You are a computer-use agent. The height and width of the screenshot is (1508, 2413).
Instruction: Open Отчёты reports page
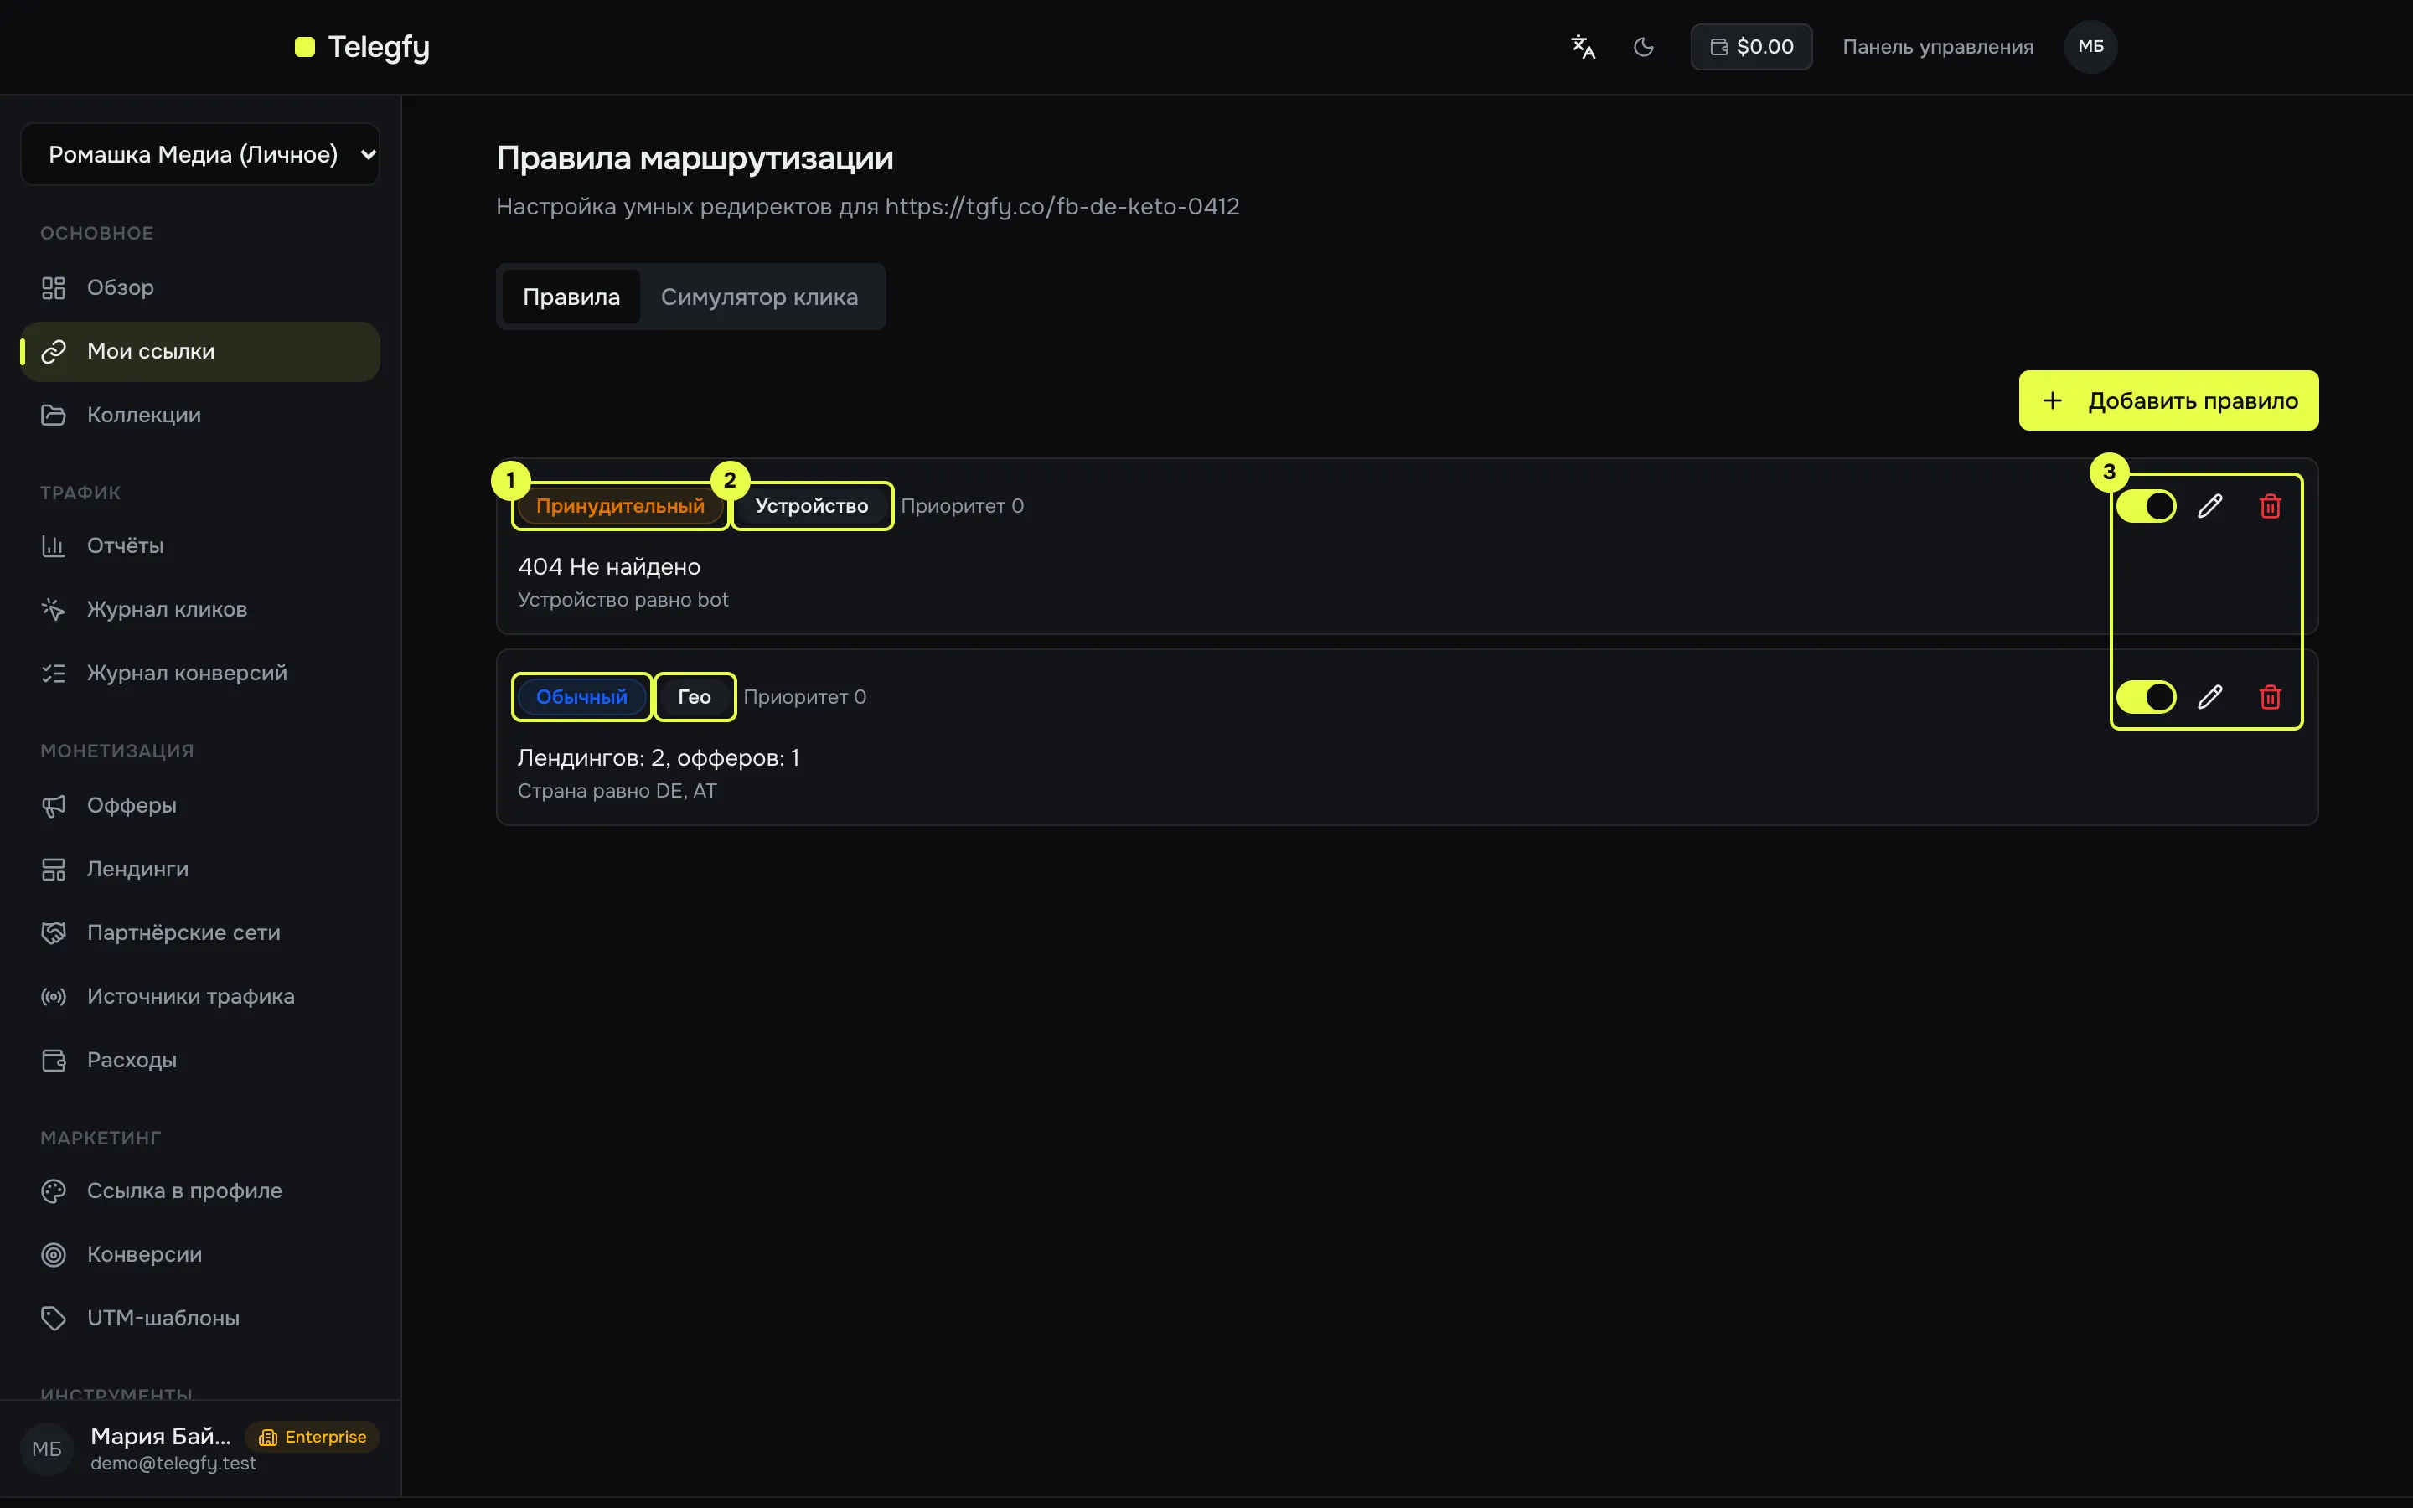pos(200,545)
